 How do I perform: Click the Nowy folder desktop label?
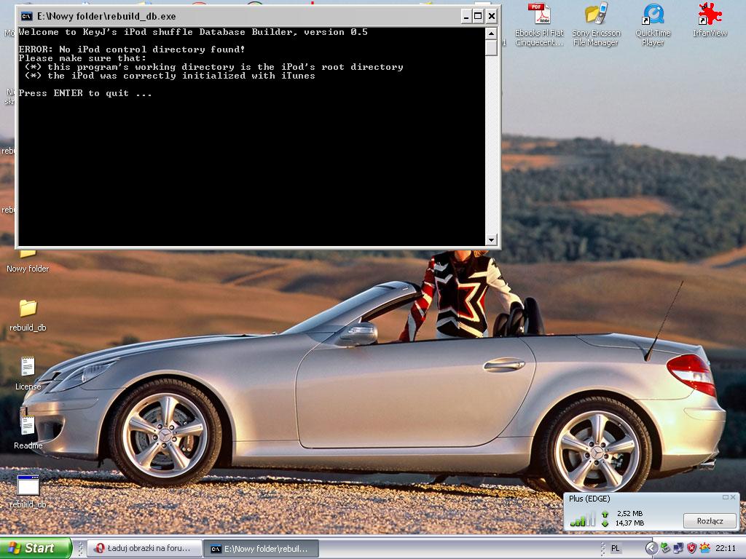point(28,269)
